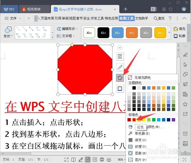The image size is (191, 164).
Task: Click the help question mark icon
Action: coord(170,18)
